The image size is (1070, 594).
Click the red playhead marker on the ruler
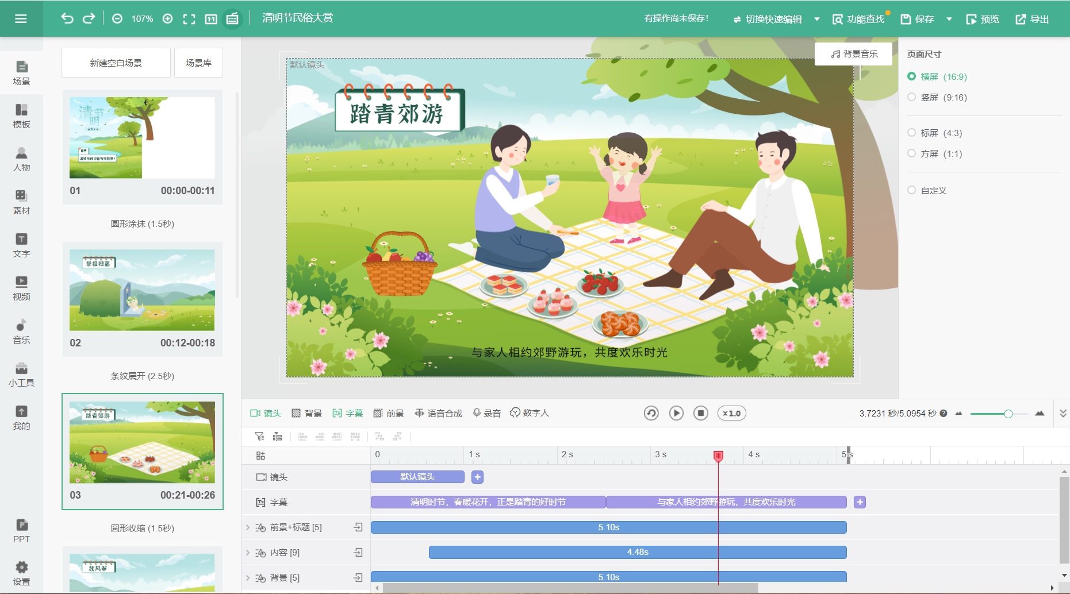[718, 456]
